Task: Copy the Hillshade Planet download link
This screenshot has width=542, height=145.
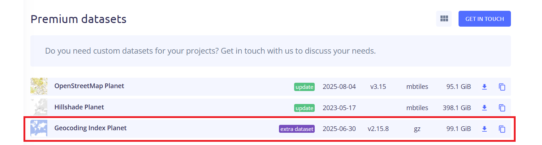Action: click(502, 108)
